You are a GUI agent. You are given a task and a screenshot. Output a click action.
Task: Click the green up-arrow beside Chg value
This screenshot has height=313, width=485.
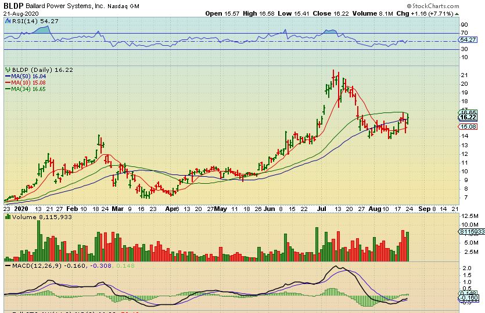coord(457,14)
